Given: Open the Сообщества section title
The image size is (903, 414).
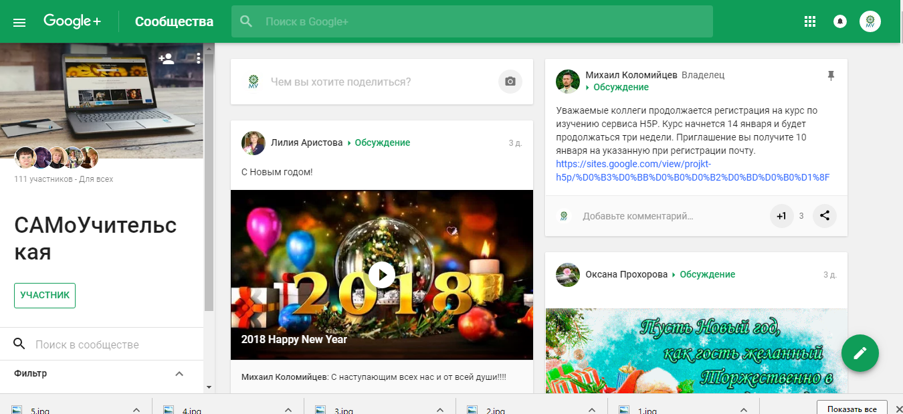Looking at the screenshot, I should point(174,21).
